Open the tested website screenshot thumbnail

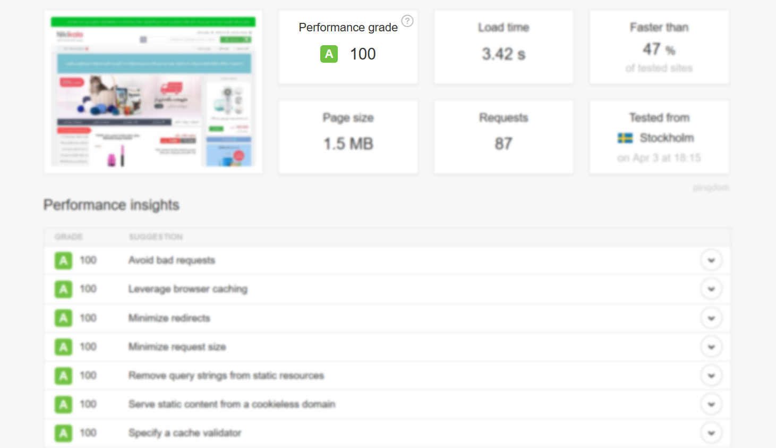[153, 91]
